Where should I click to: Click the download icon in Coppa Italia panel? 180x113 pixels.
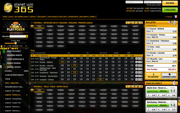[x=131, y=86]
